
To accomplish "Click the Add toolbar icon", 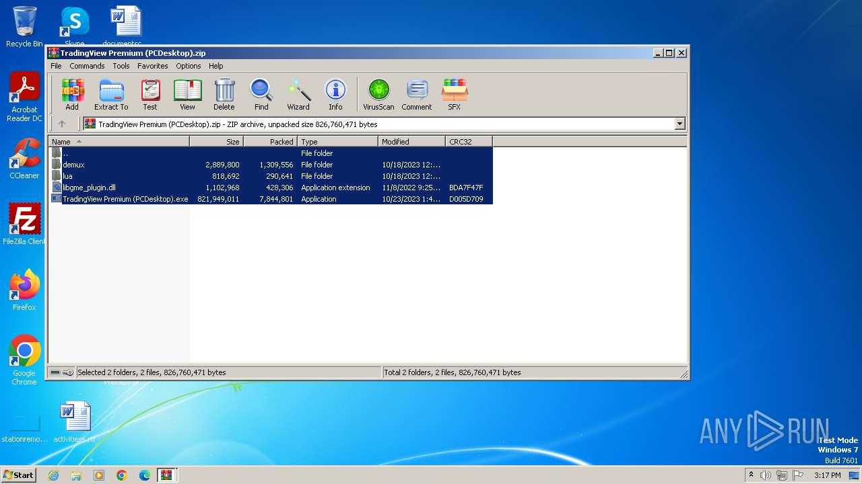I will 72,94.
